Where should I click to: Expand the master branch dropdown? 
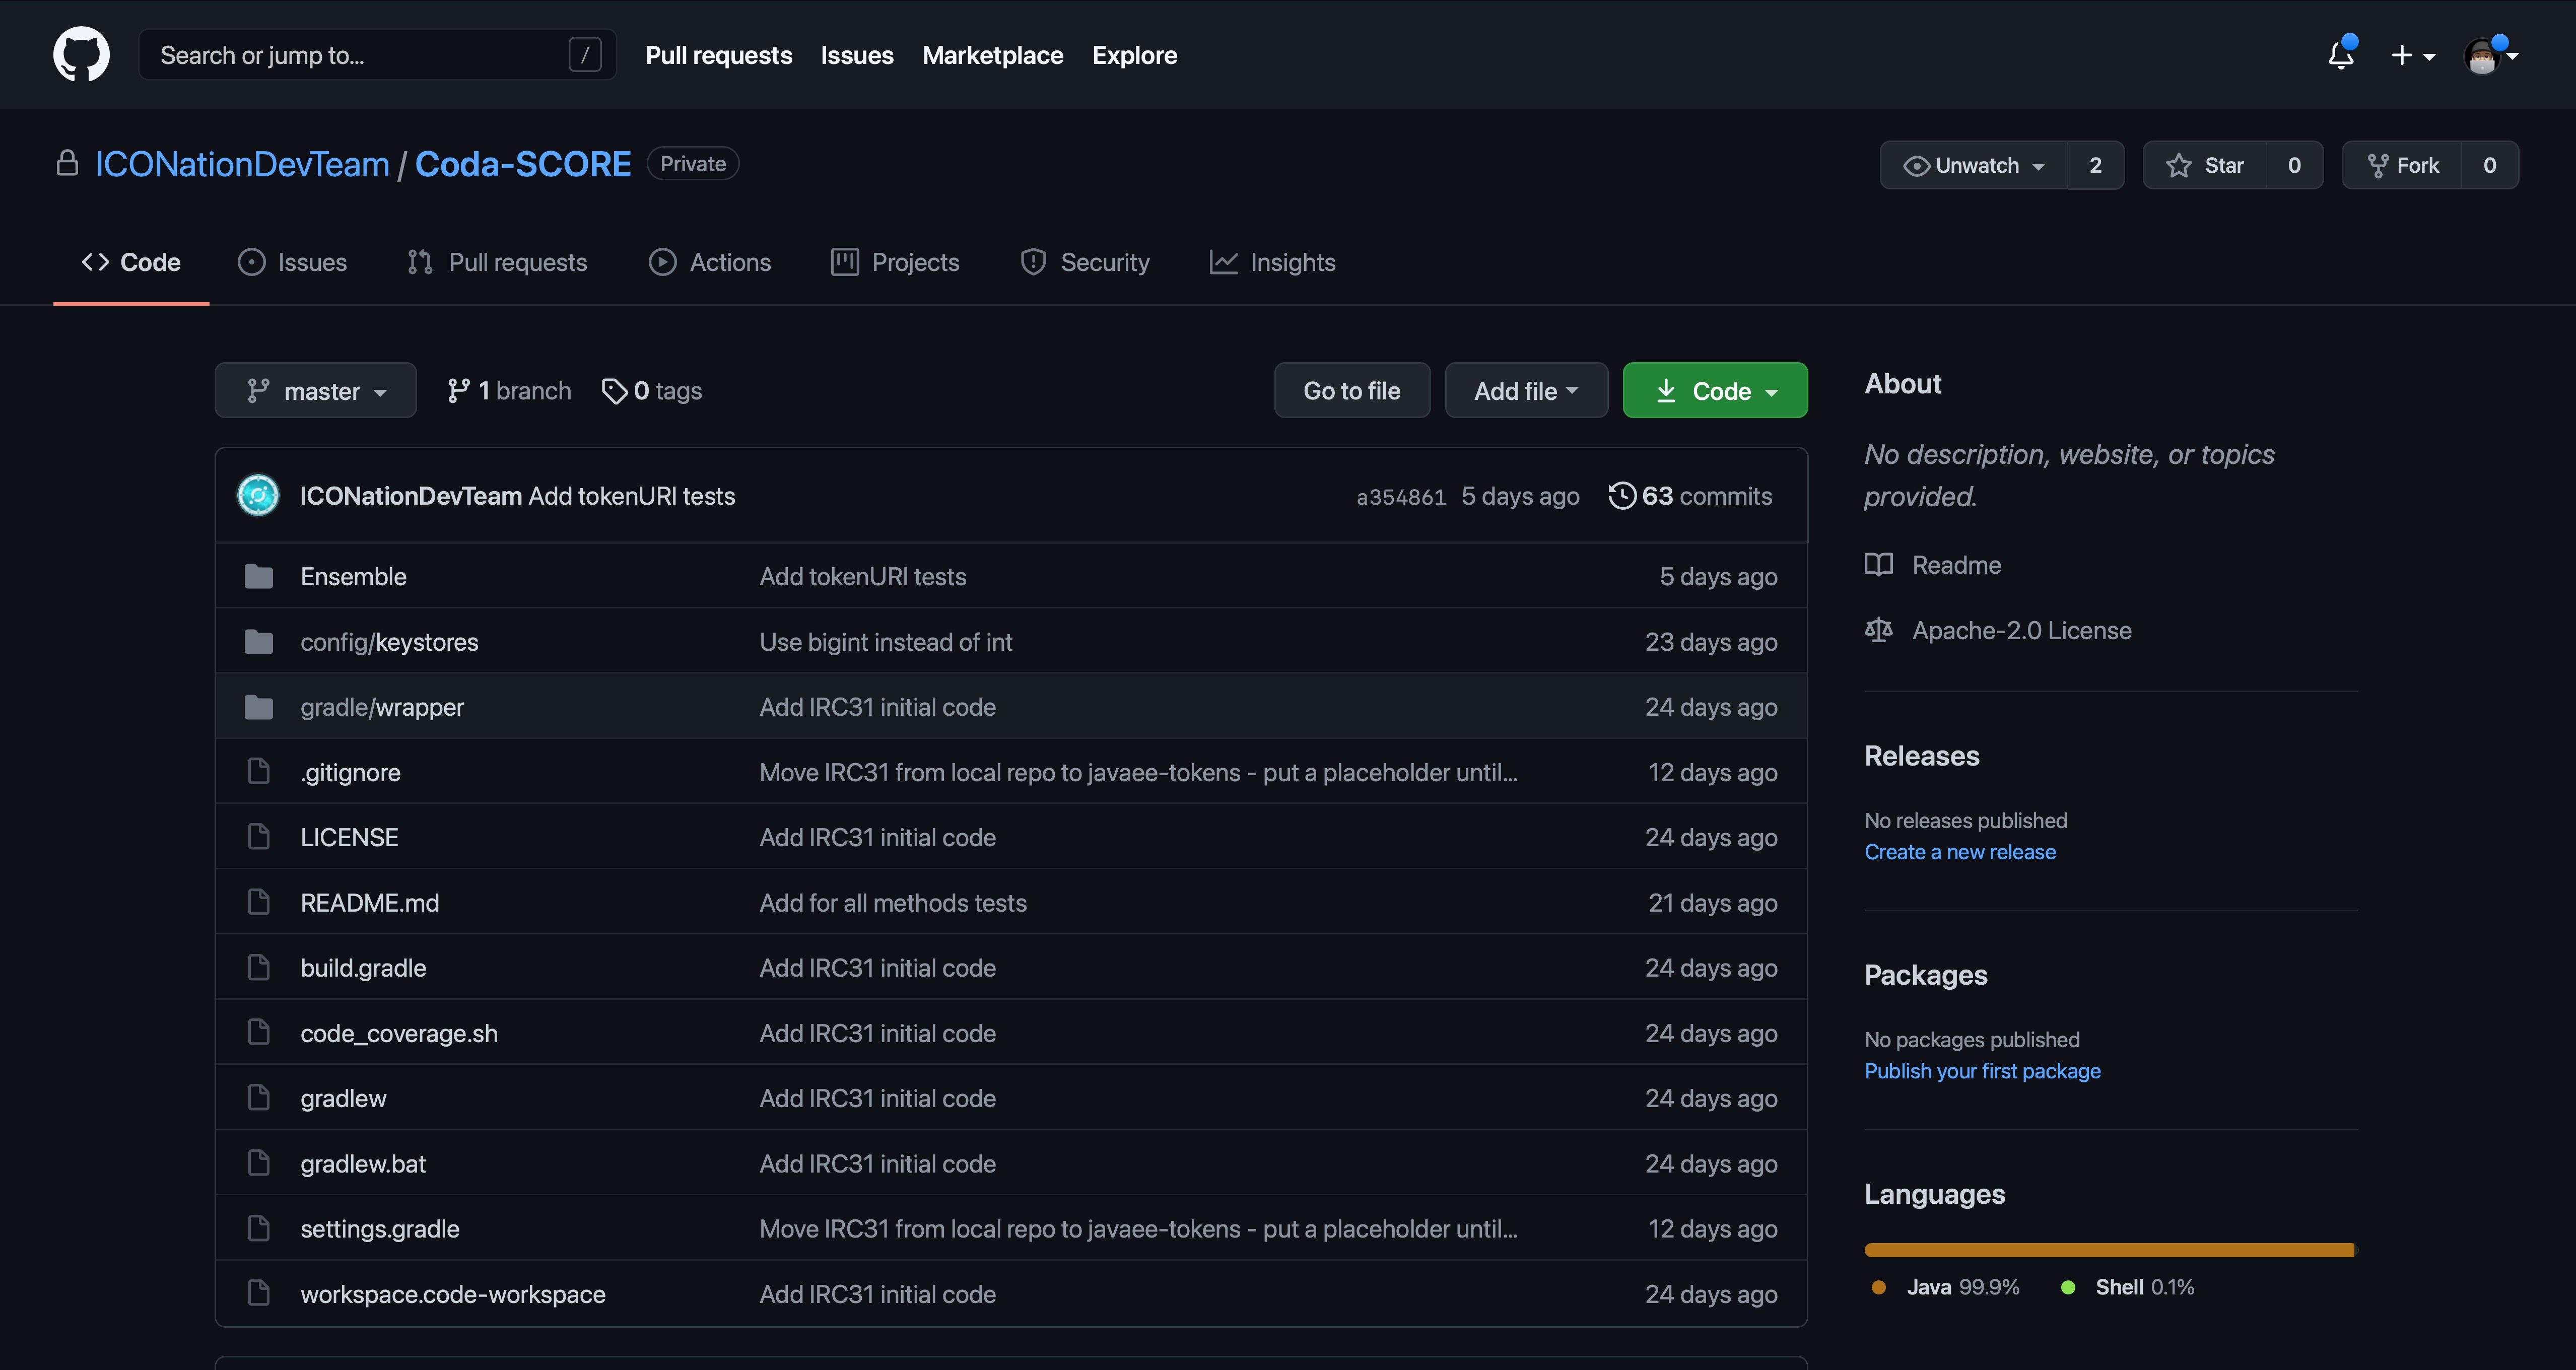tap(315, 391)
